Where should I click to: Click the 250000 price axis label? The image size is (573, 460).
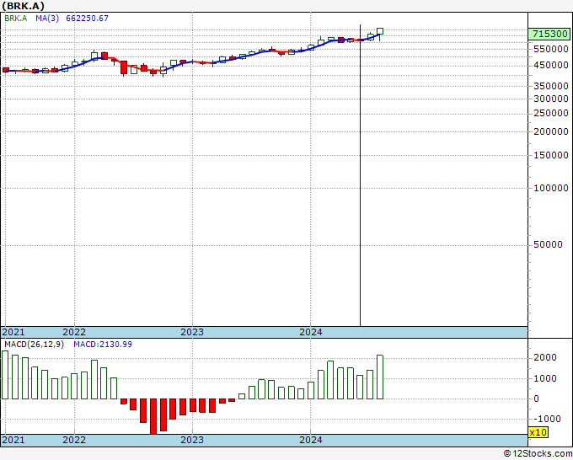(551, 113)
